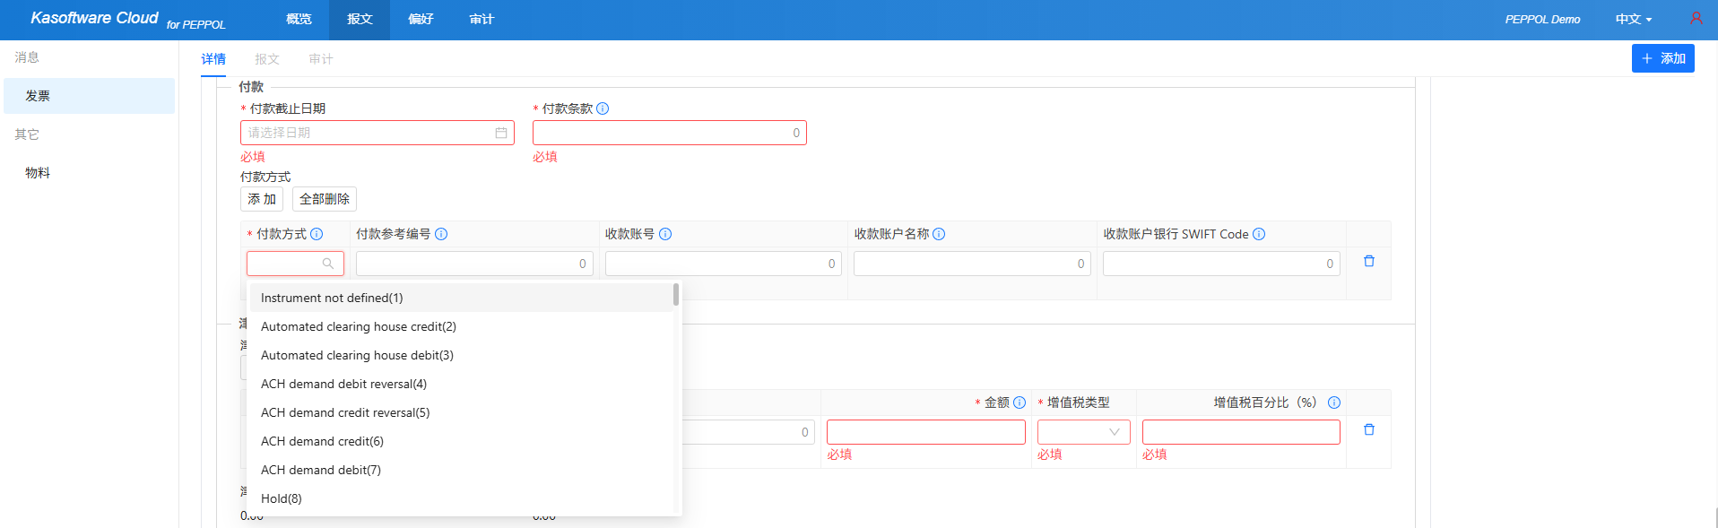The width and height of the screenshot is (1718, 528).
Task: Click the info icon next to 收款账号
Action: [665, 234]
